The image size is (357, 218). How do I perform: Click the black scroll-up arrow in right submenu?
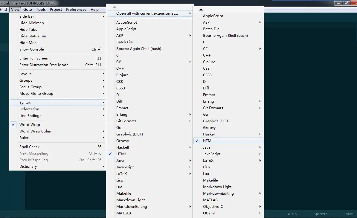click(201, 10)
